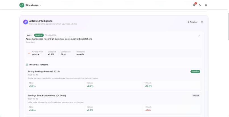
Task: Select Earnings Beat Expectations (Q4 2024) title
Action: click(47, 95)
